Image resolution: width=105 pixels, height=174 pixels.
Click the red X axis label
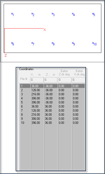(45, 30)
